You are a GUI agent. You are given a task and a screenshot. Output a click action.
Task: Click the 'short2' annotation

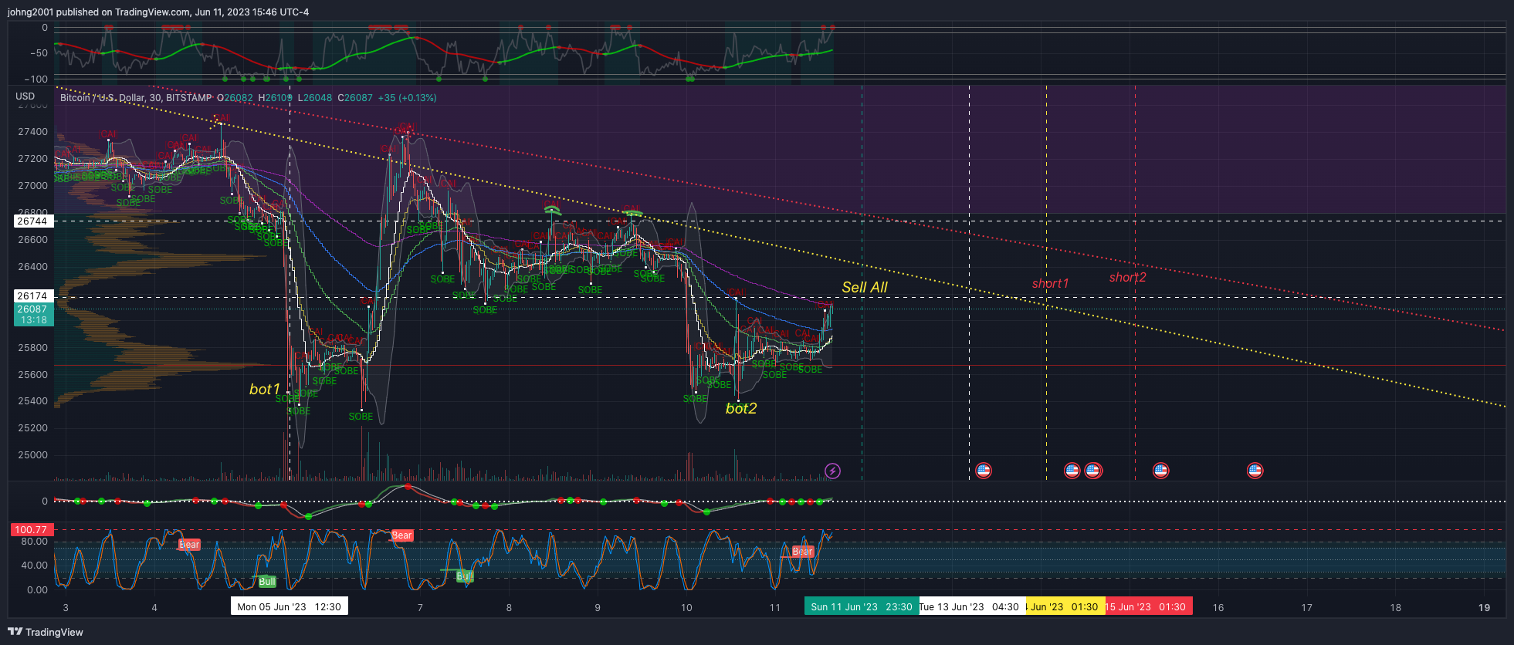[1127, 278]
